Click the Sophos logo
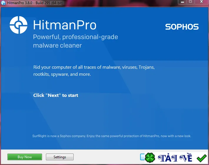The height and width of the screenshot is (165, 209). [182, 27]
